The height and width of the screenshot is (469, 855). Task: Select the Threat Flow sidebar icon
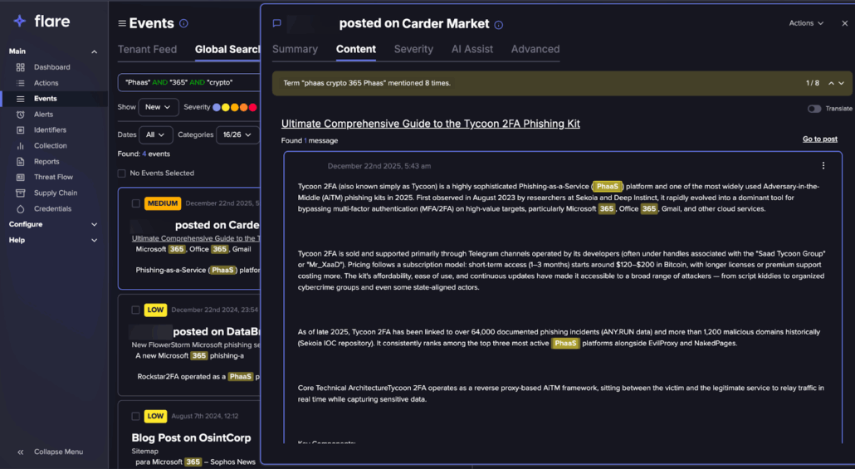point(21,178)
